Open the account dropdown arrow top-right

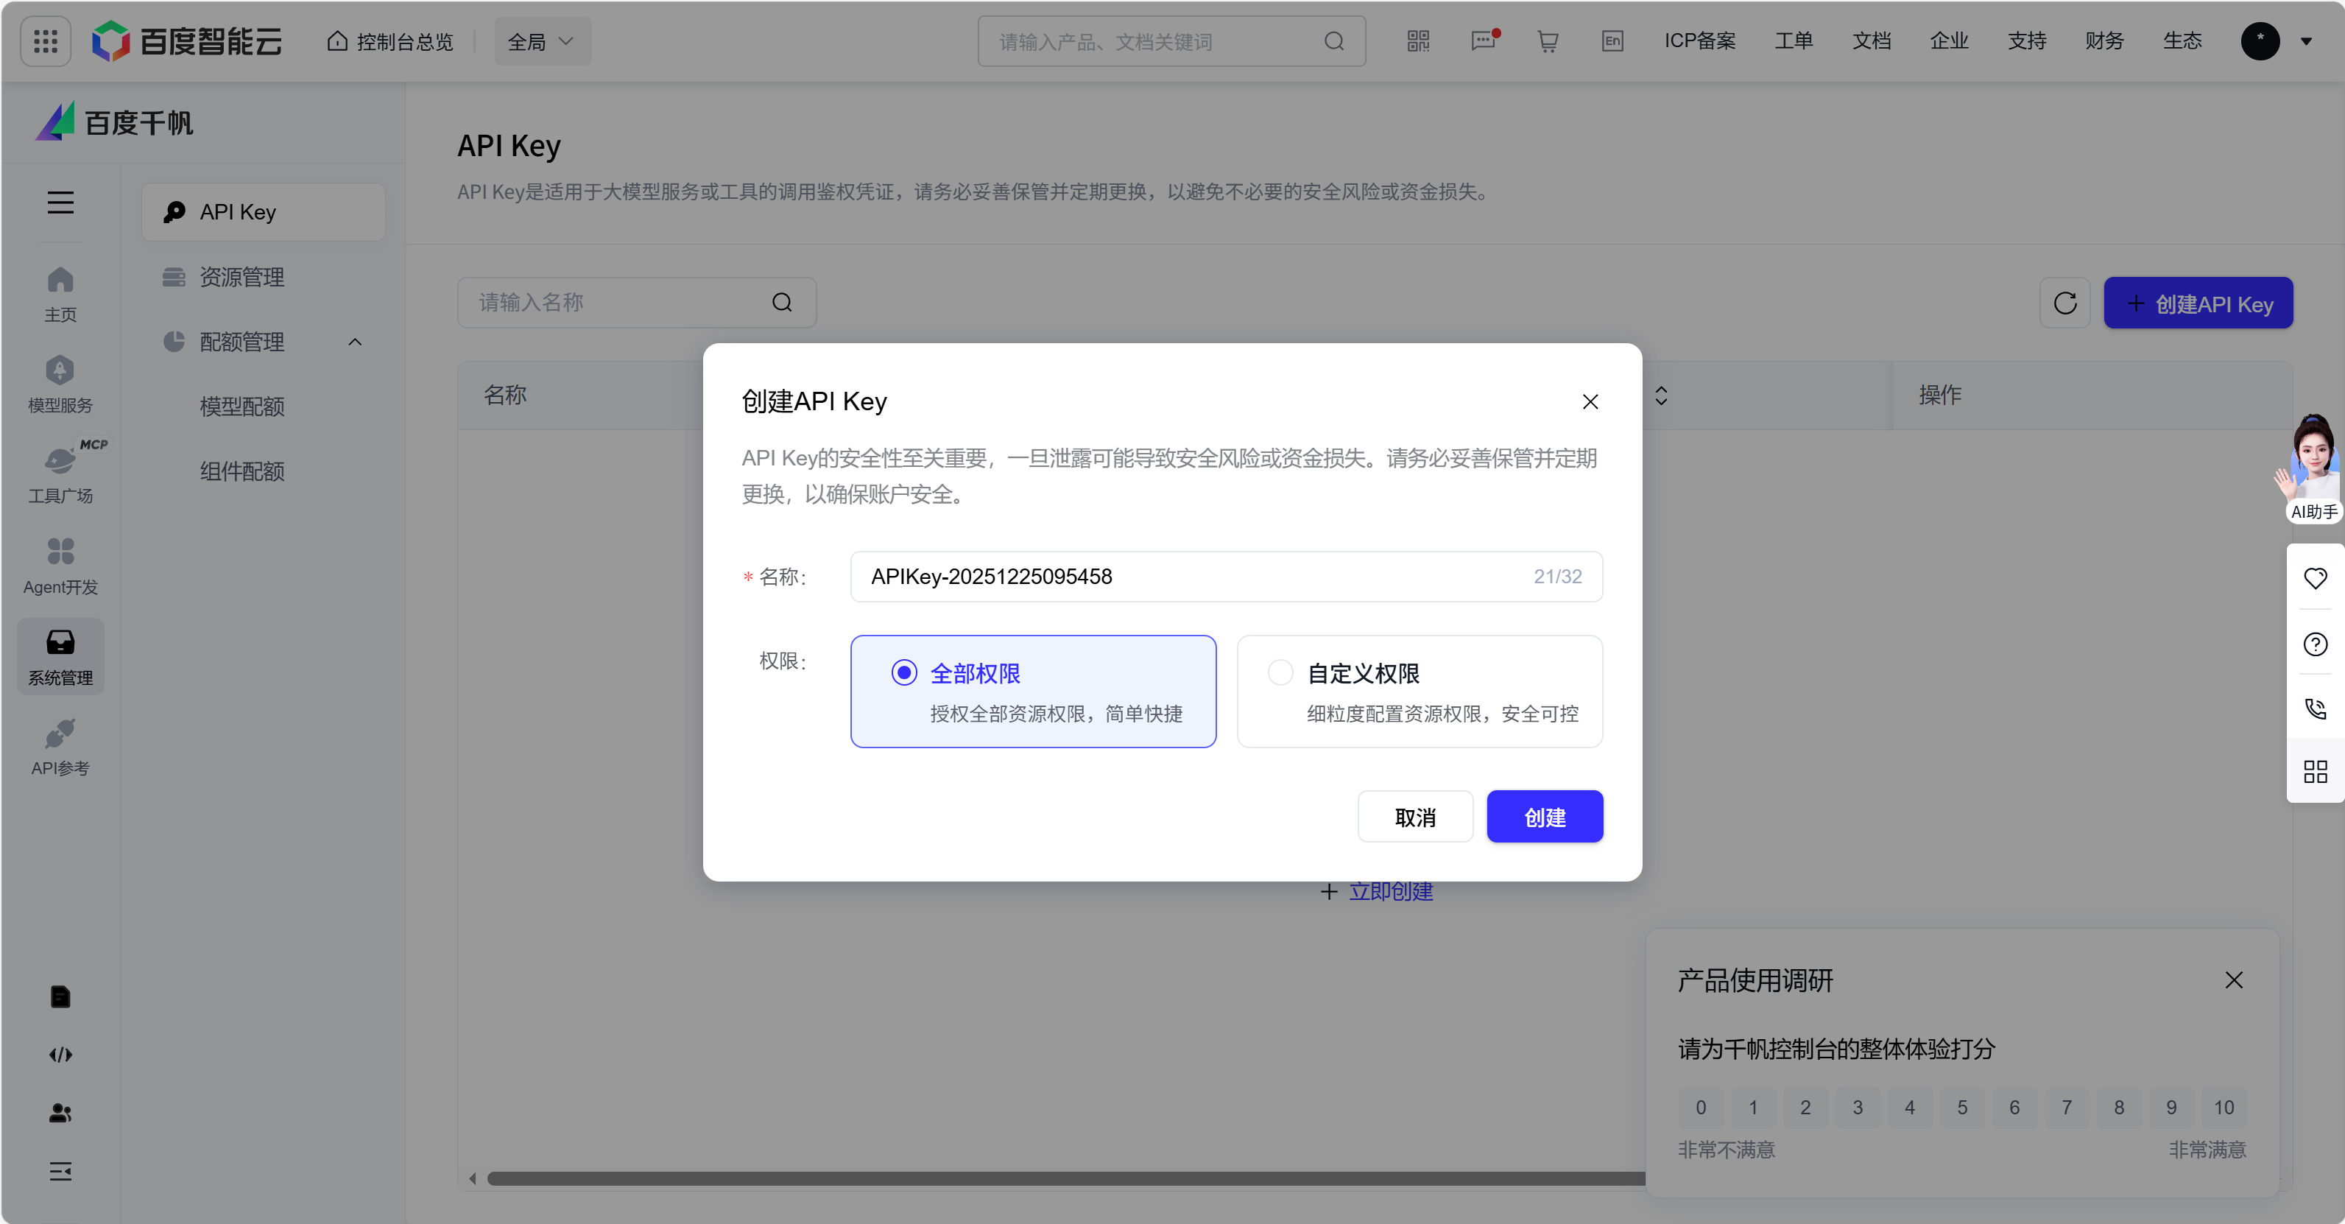(2307, 41)
